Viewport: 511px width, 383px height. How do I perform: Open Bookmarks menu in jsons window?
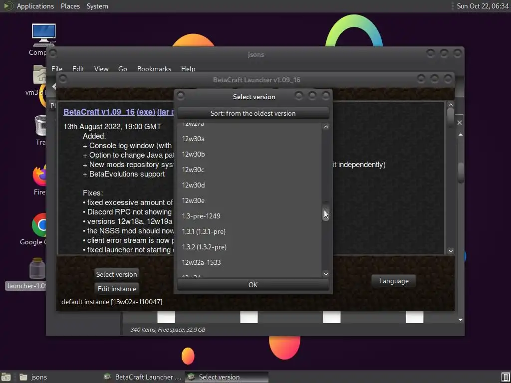[154, 69]
